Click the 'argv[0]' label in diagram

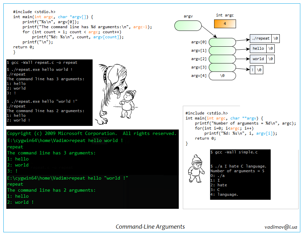pos(199,42)
